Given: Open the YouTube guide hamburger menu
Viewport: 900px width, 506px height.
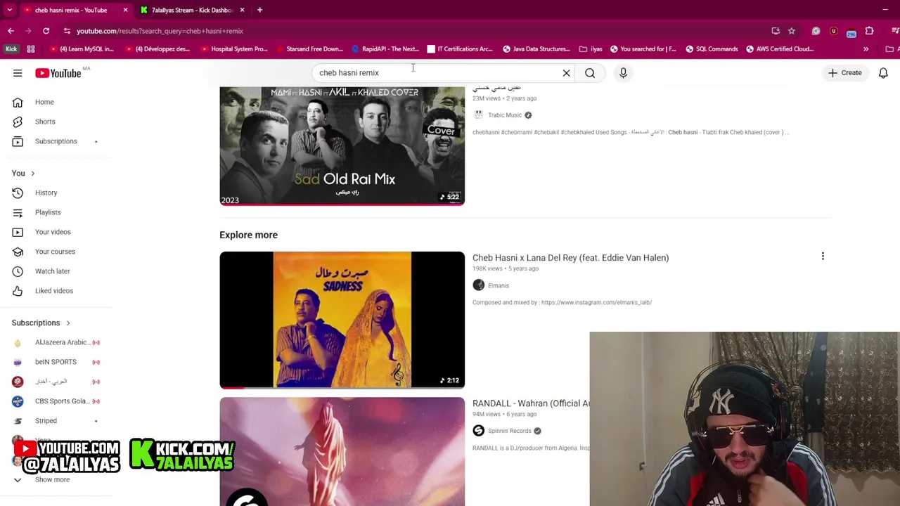Looking at the screenshot, I should click(x=18, y=73).
